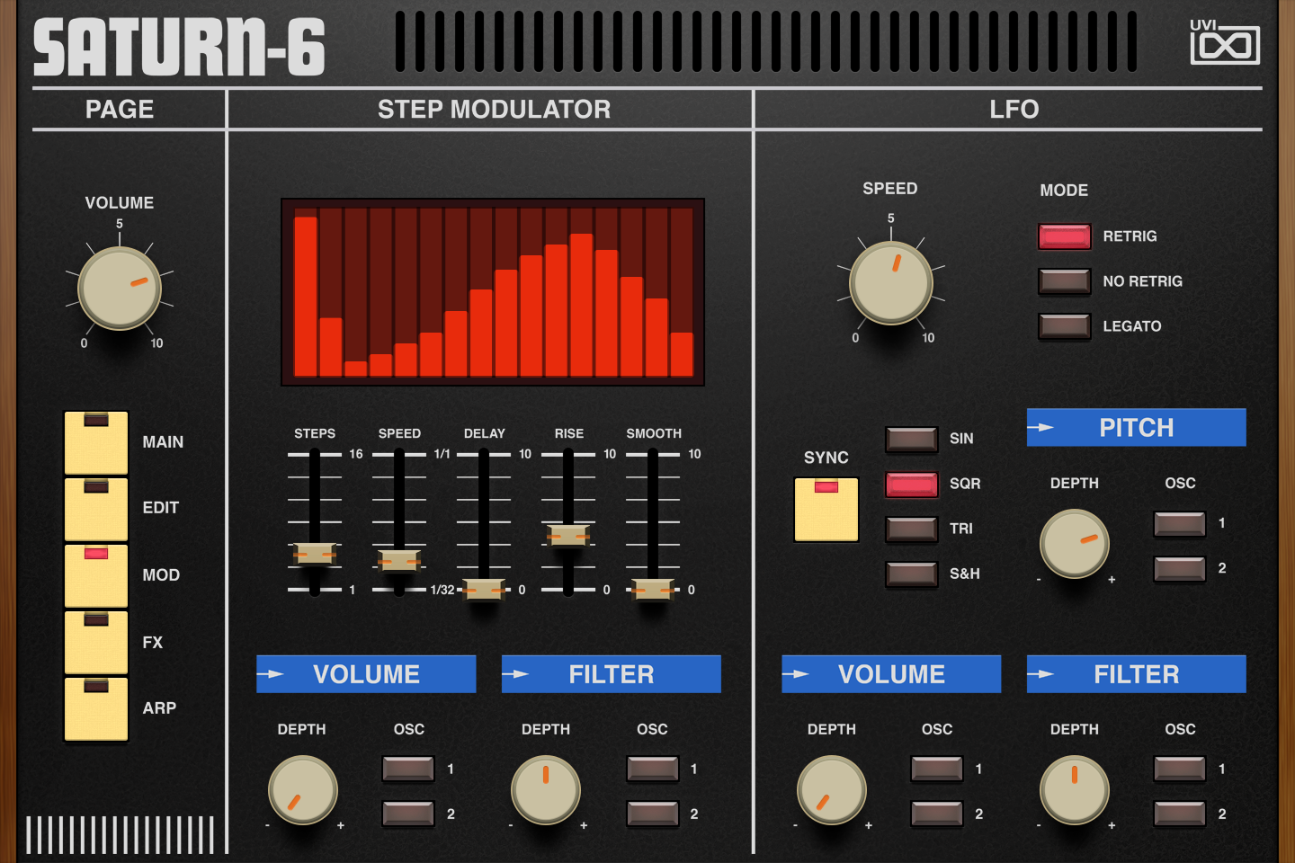Select the MOD page button
The height and width of the screenshot is (863, 1295).
pos(96,575)
